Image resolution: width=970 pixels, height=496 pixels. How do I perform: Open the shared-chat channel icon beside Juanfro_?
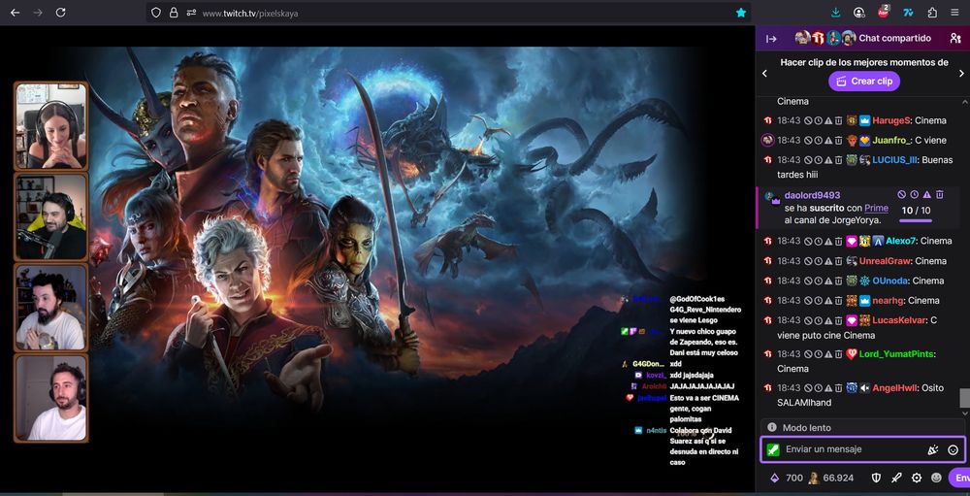pos(767,141)
